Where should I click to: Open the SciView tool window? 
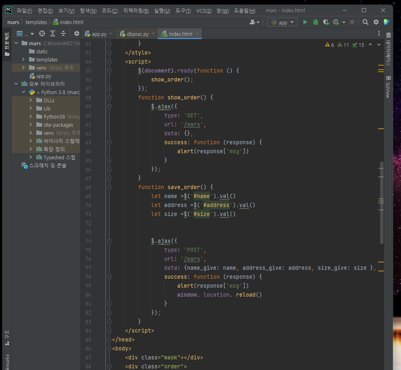(388, 87)
